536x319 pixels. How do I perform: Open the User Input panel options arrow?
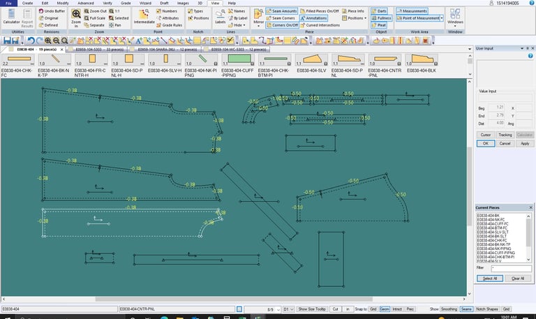tap(521, 49)
